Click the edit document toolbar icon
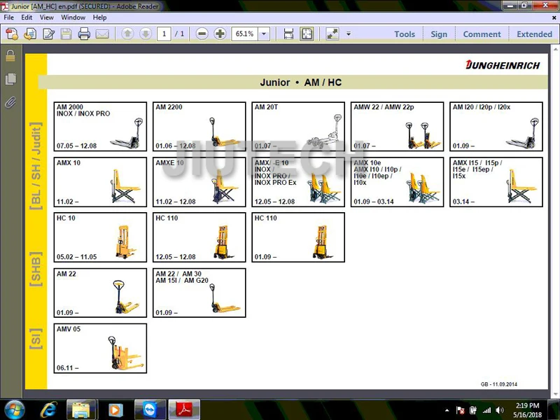This screenshot has width=560, height=420. (48, 34)
